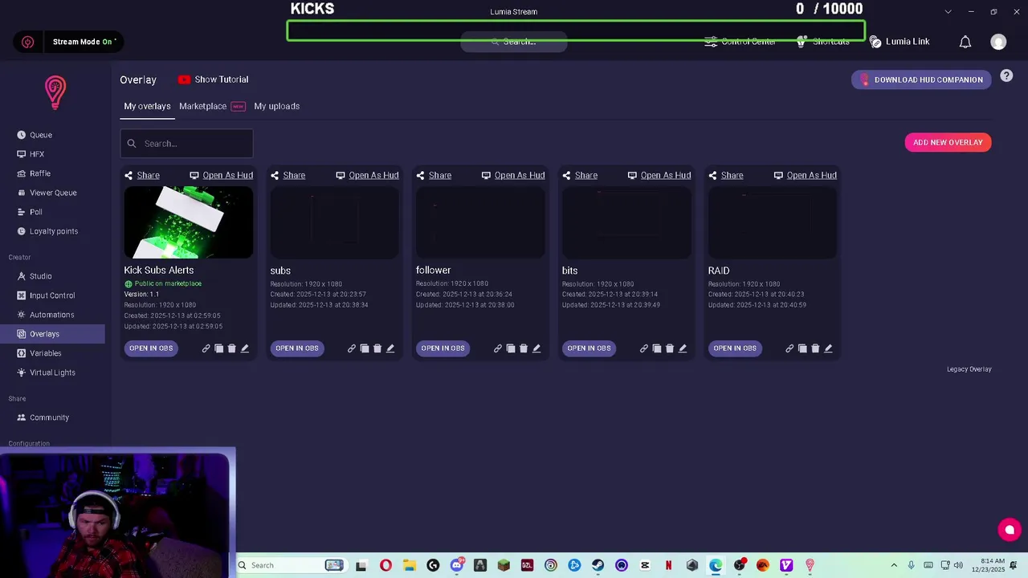
Task: Open Kick Subs Alerts in OBS
Action: 151,348
